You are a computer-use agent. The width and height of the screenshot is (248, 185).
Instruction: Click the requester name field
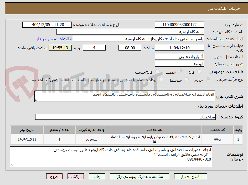pyautogui.click(x=138, y=39)
